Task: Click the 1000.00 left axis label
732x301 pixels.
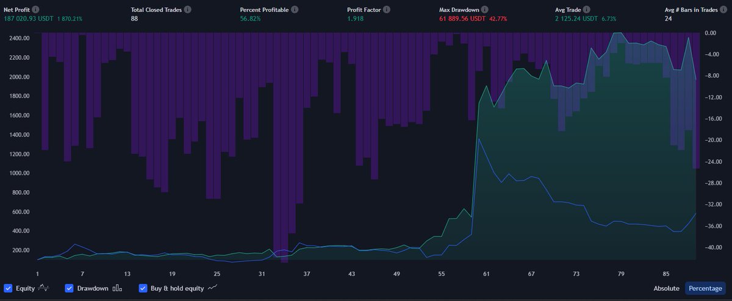Action: pos(19,173)
